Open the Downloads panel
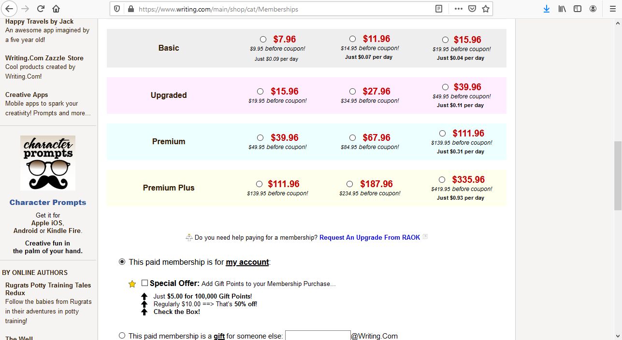This screenshot has width=622, height=340. click(x=547, y=9)
